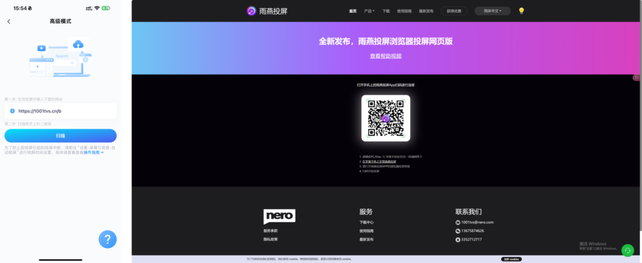Click the email icon next to 1001tvs@nero.com
642x263 pixels.
[x=458, y=222]
